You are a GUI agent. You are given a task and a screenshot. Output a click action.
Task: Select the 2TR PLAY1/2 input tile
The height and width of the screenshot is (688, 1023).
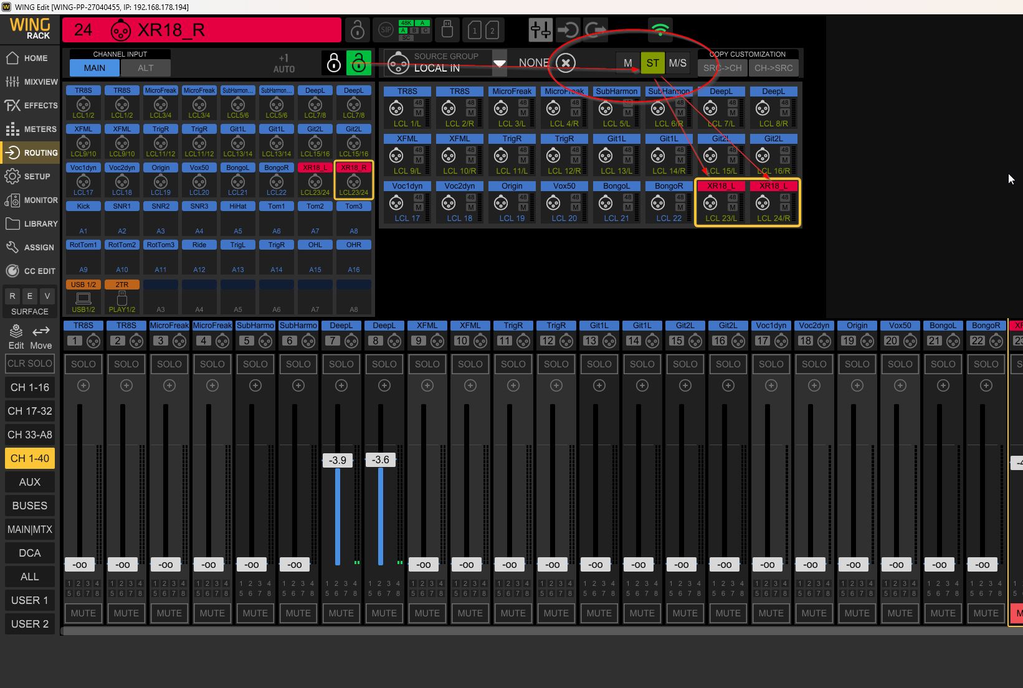click(122, 297)
